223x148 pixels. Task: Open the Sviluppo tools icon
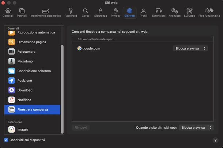[189, 11]
